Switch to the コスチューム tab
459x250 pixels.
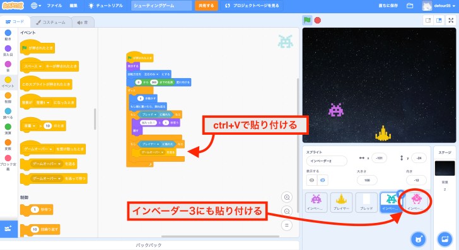[x=50, y=22]
